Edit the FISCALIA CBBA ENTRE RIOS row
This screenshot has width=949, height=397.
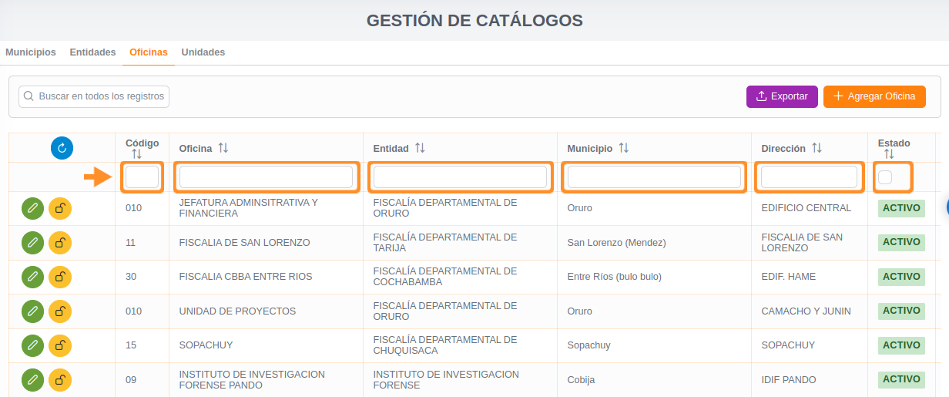(x=32, y=277)
